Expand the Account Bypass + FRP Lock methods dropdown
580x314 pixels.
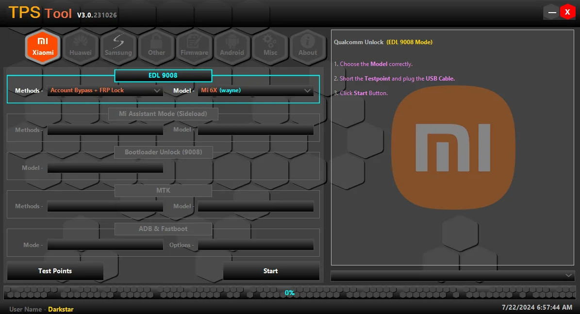[x=105, y=91]
